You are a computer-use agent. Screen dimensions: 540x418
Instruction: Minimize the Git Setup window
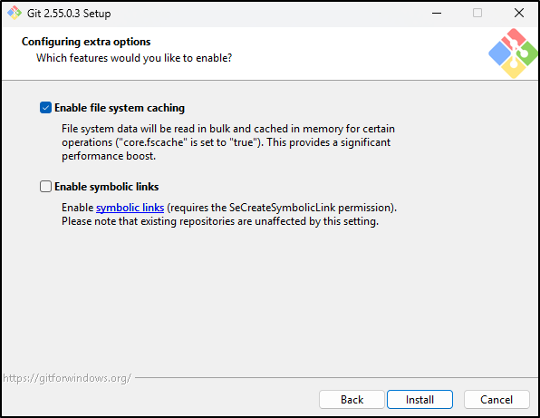point(437,13)
